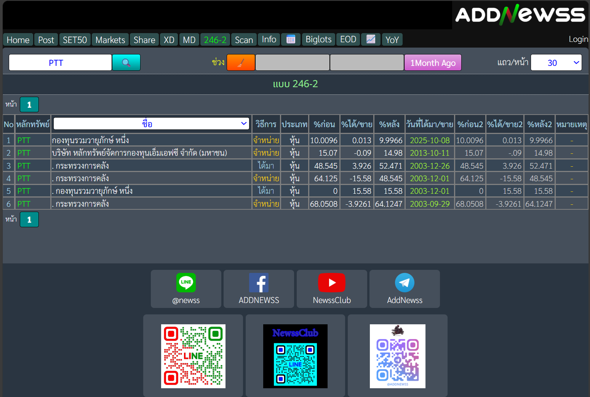This screenshot has width=590, height=397.
Task: Click the PTT symbol search field
Action: click(x=60, y=62)
